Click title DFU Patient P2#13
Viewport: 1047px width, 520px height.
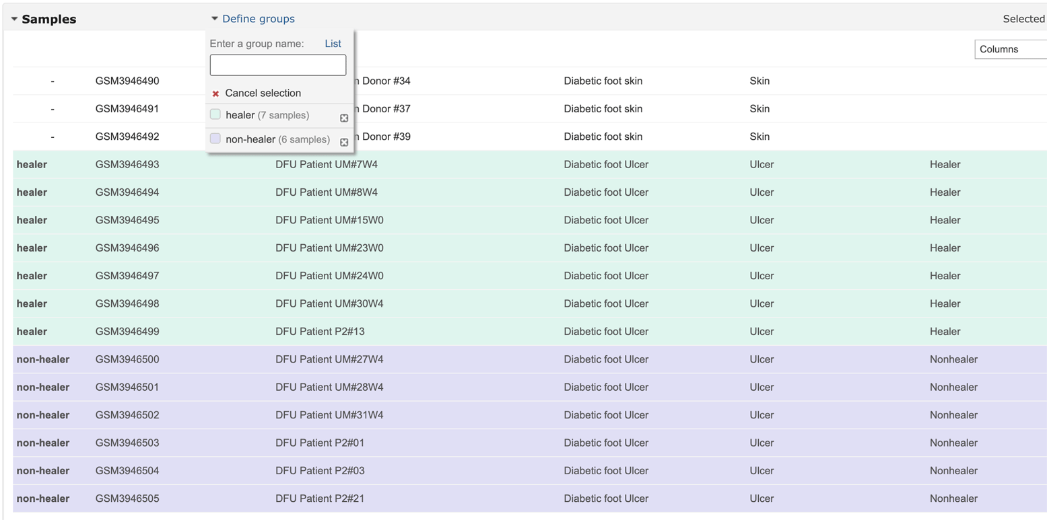[x=320, y=332]
